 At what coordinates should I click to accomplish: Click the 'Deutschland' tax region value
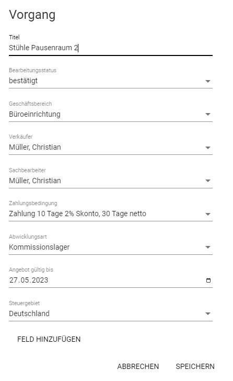click(29, 313)
